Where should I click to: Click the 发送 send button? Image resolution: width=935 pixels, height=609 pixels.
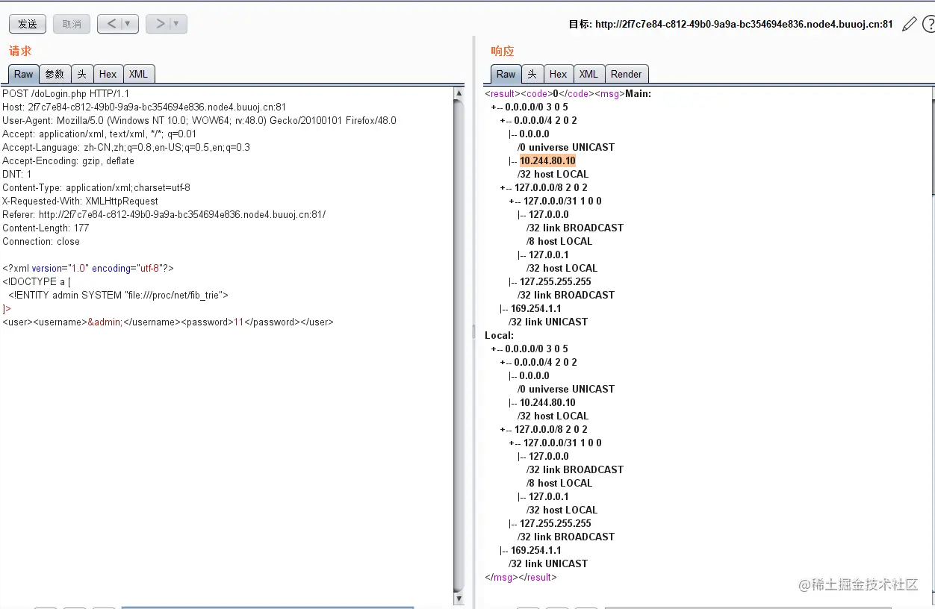(28, 24)
